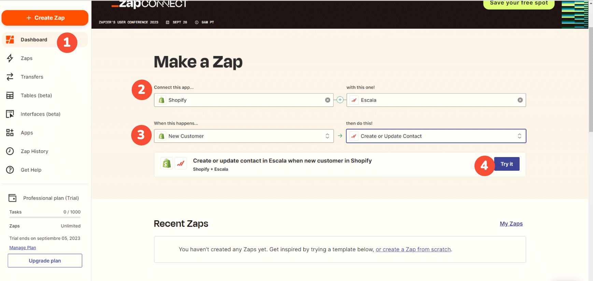The width and height of the screenshot is (593, 281).
Task: Click the Shopify + Escala subtitle
Action: pos(211,169)
